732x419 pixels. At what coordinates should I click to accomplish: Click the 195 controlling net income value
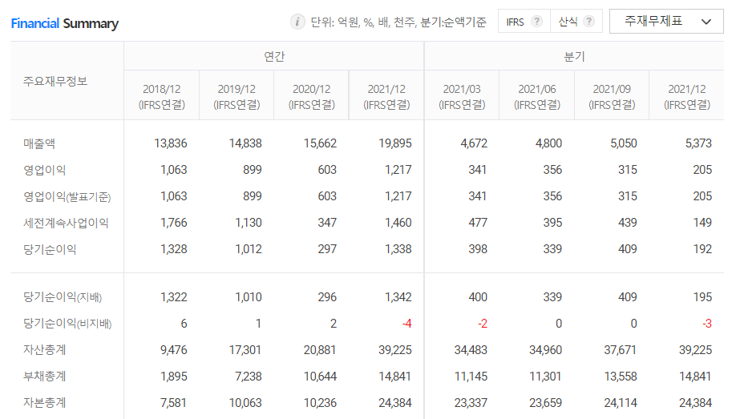tap(702, 297)
